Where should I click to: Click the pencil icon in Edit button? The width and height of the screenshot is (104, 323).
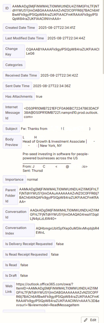click(x=86, y=320)
